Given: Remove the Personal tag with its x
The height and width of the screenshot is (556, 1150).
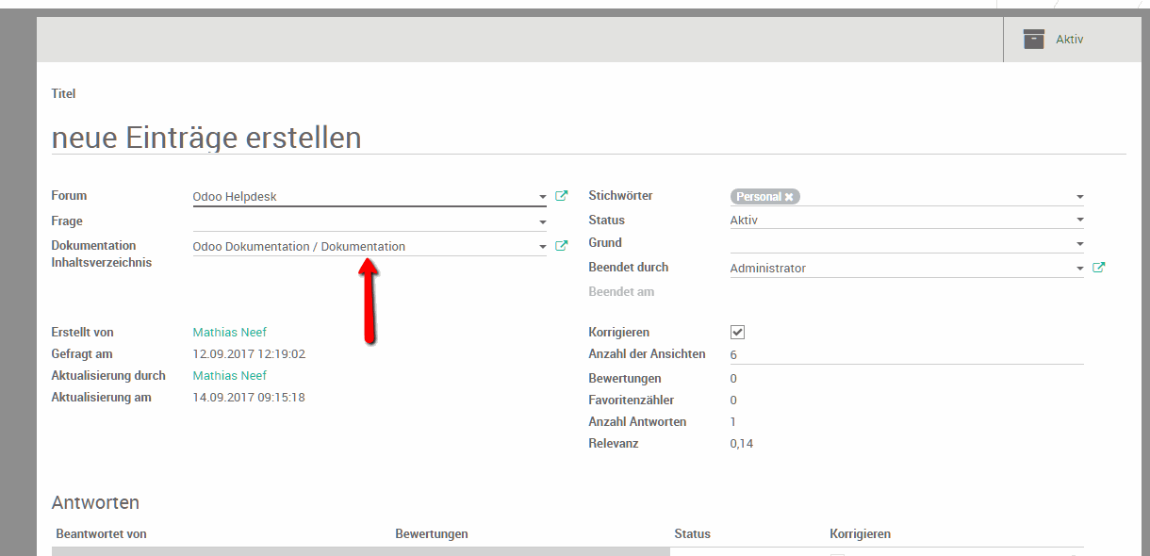Looking at the screenshot, I should click(789, 197).
